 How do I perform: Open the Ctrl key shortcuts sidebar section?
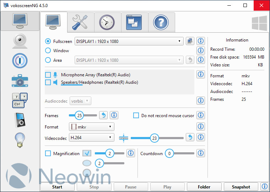tap(20, 100)
